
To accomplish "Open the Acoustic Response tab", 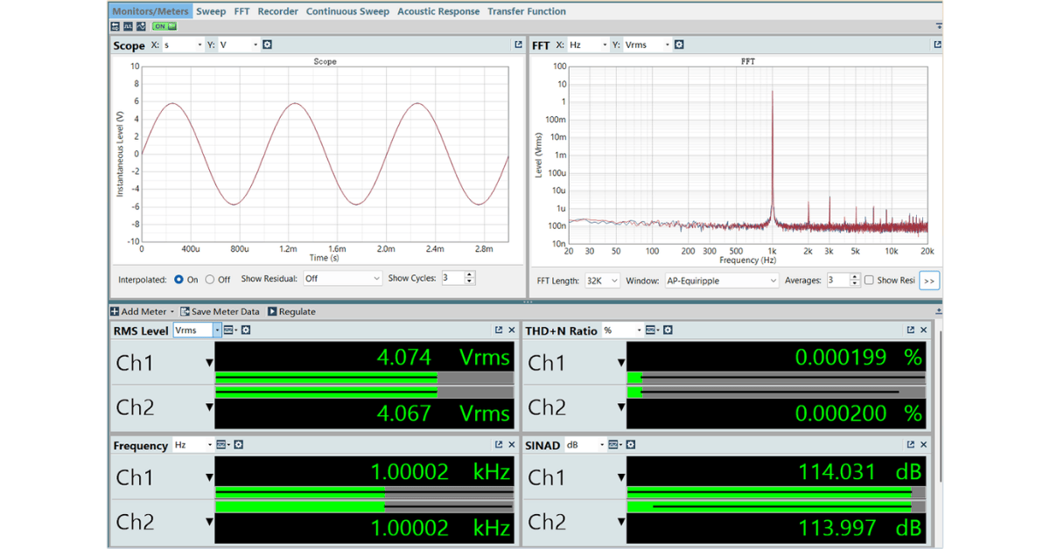I will 437,11.
